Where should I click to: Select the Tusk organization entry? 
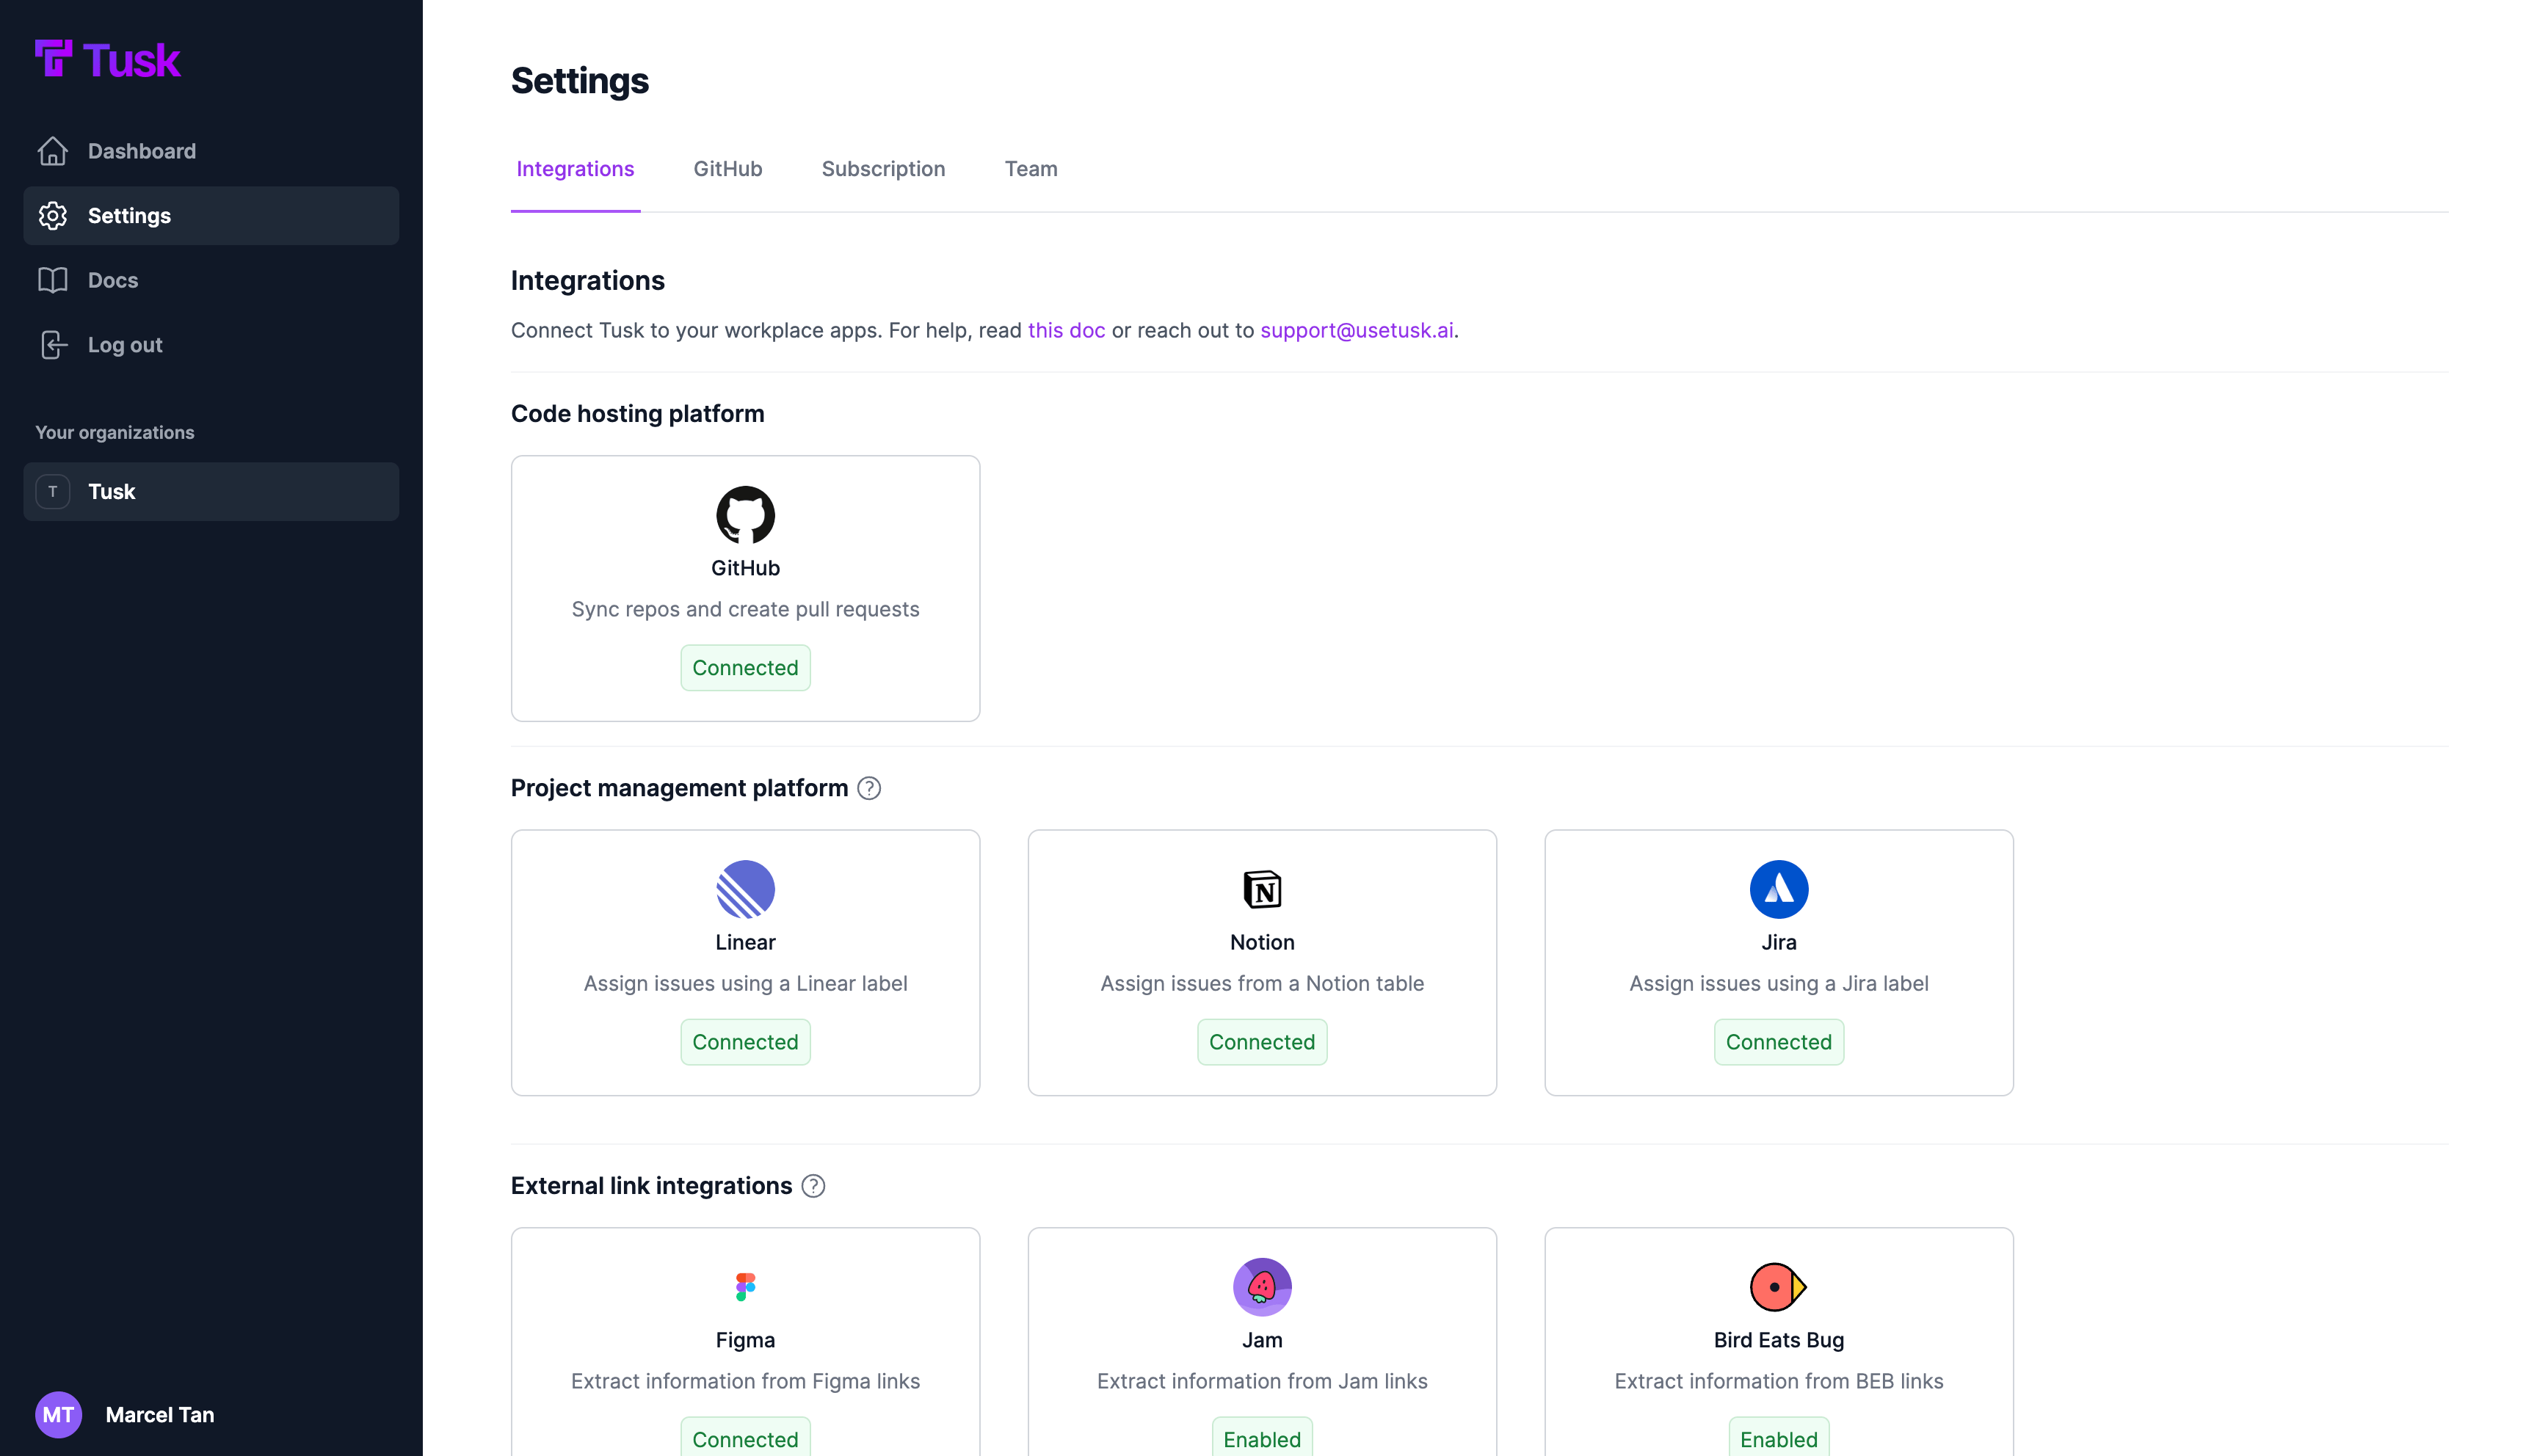coord(211,492)
